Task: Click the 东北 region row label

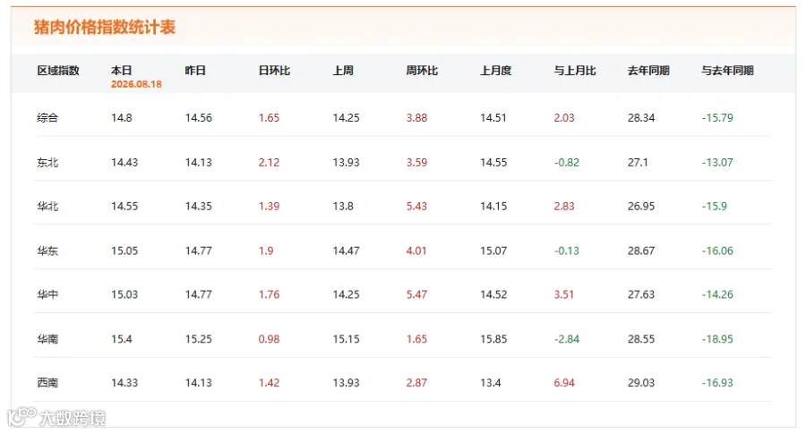Action: pos(47,162)
